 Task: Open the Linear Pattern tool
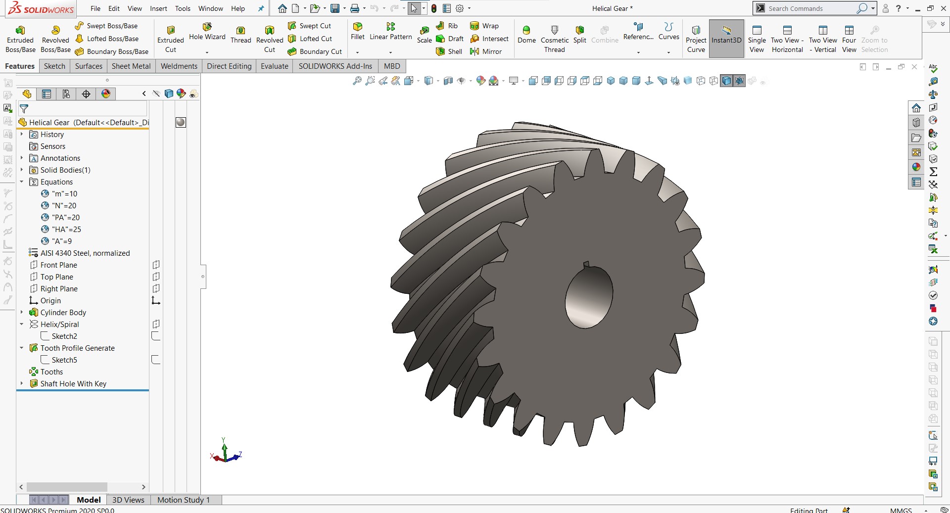[x=390, y=31]
